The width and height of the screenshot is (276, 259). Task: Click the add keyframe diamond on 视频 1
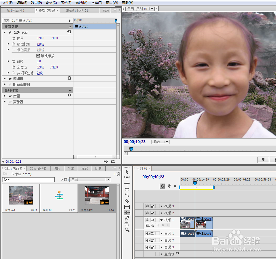point(163,225)
